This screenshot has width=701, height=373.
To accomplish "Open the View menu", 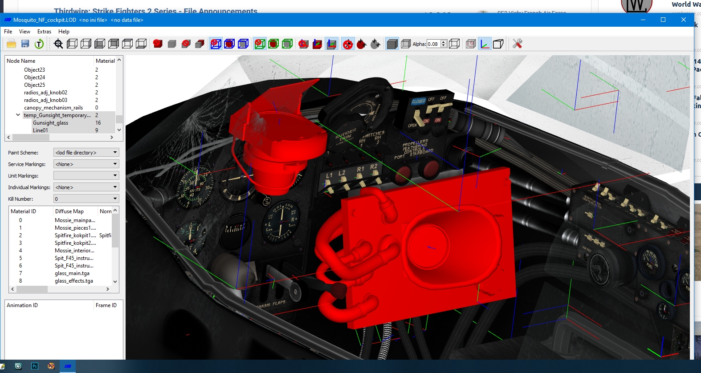I will pyautogui.click(x=24, y=32).
